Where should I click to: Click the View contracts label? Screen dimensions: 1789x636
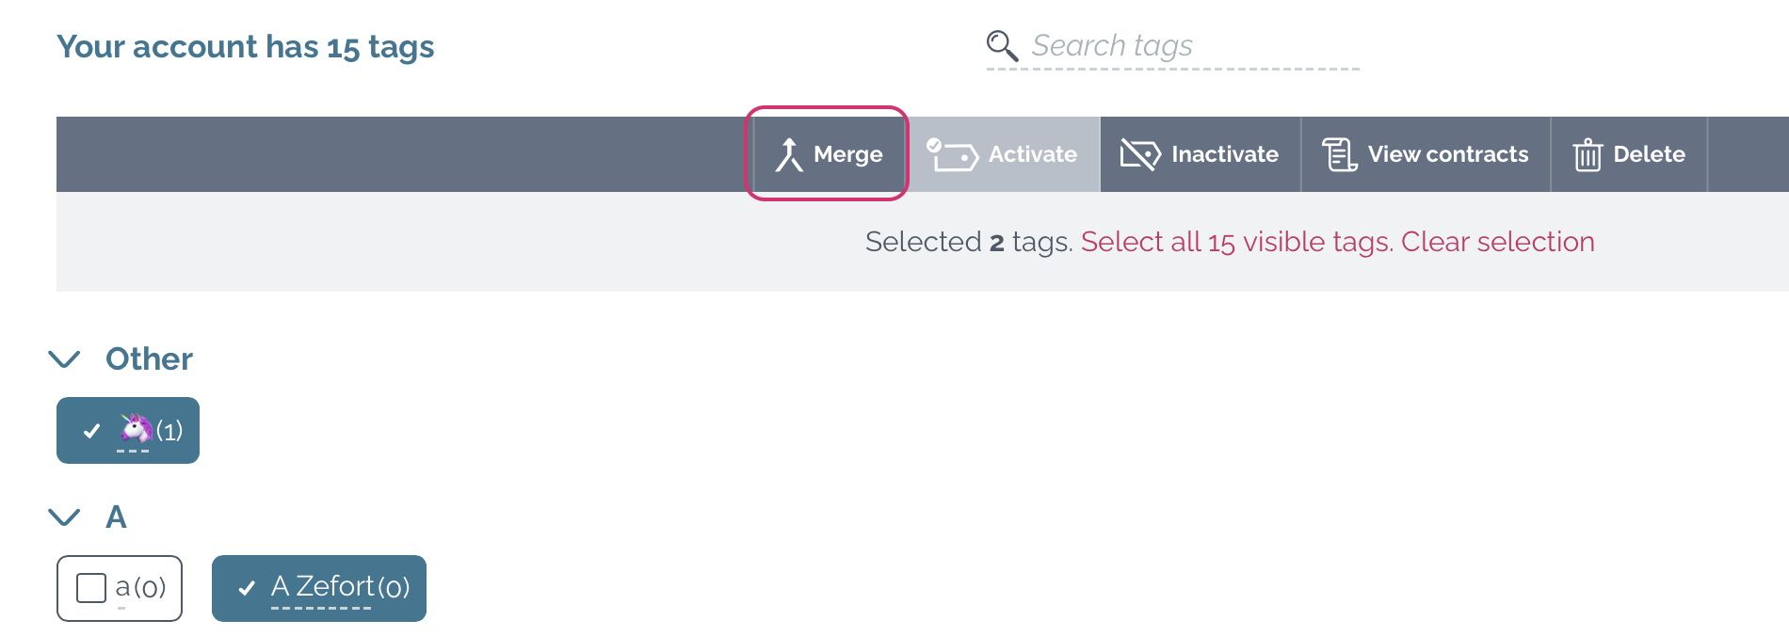[x=1448, y=154]
